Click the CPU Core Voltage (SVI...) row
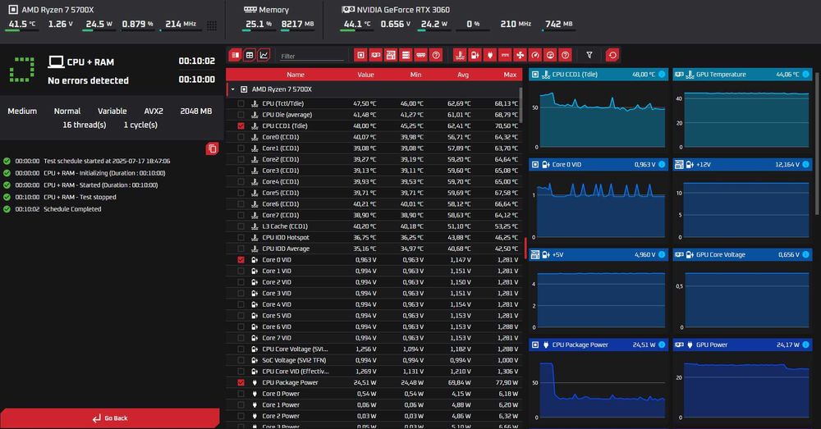821x429 pixels. point(374,349)
